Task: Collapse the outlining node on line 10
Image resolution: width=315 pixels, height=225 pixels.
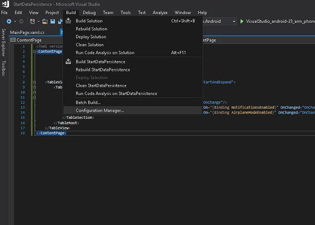Action: [34, 92]
